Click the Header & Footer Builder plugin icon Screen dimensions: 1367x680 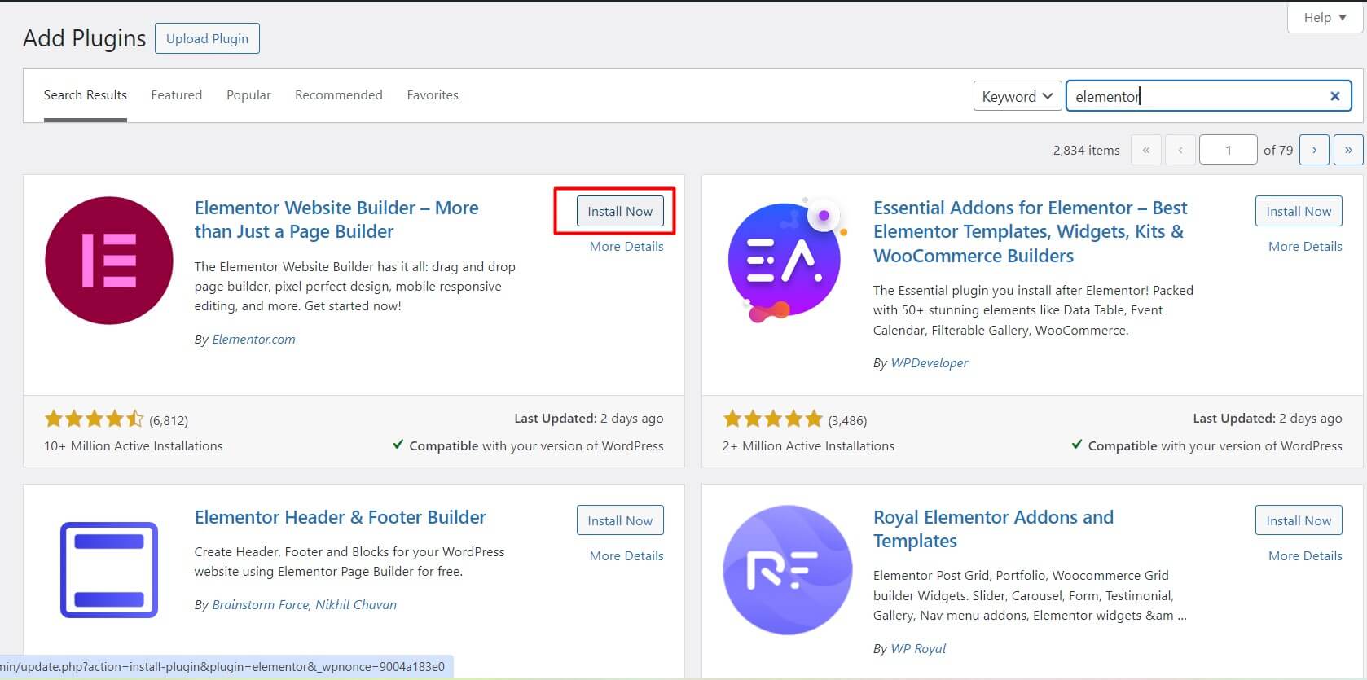[x=109, y=570]
